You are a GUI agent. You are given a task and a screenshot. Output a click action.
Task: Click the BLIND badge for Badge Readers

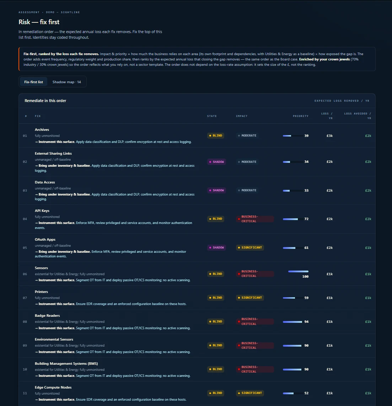216,322
